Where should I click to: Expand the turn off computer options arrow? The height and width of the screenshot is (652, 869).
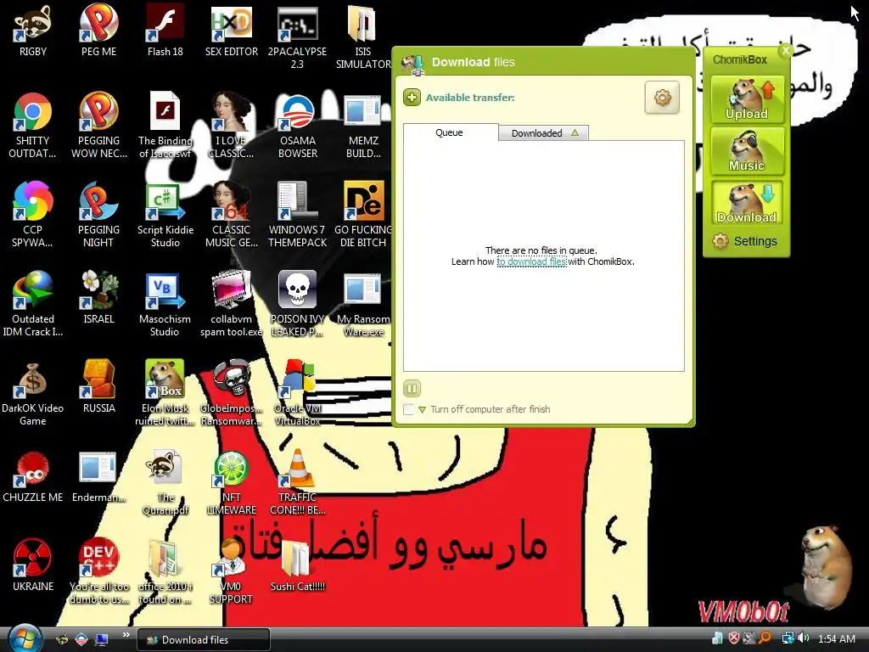(x=423, y=410)
